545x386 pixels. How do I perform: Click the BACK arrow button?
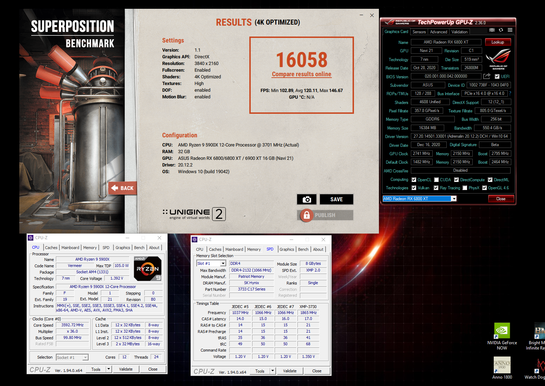(x=122, y=188)
